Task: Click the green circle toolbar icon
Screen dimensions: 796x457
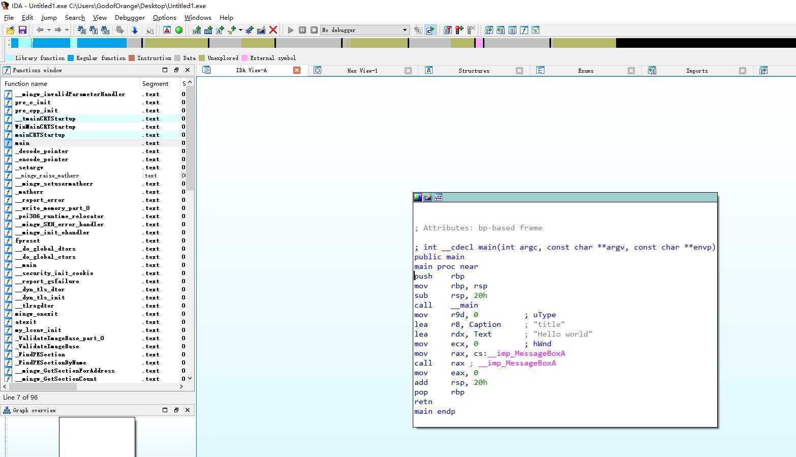Action: point(179,30)
